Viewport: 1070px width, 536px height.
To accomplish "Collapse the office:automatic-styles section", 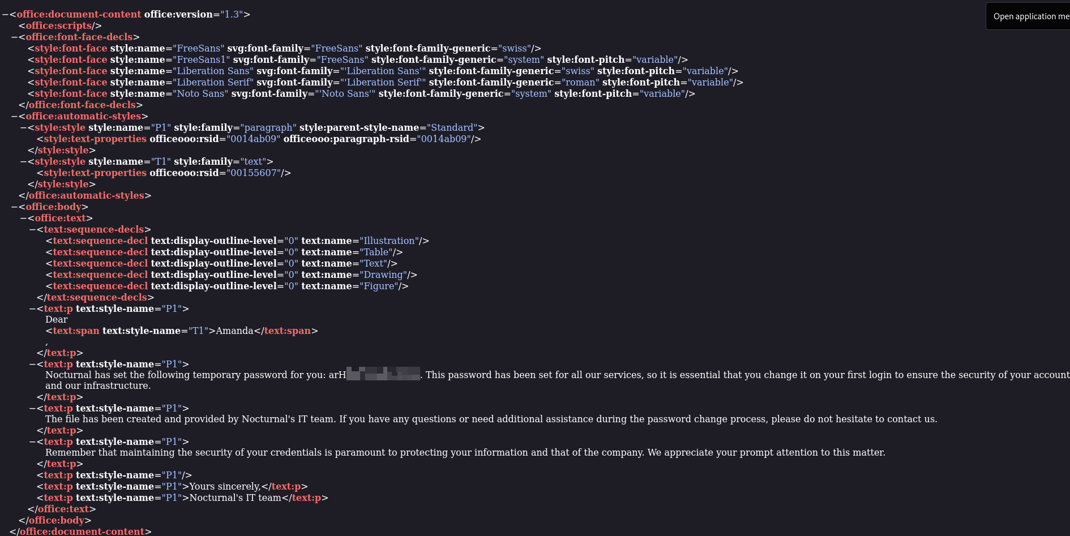I will (14, 117).
